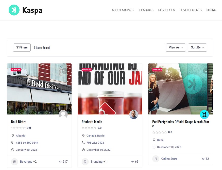Click views eye icon showing 65
Viewport: 222px width, 170px height.
pyautogui.click(x=132, y=162)
